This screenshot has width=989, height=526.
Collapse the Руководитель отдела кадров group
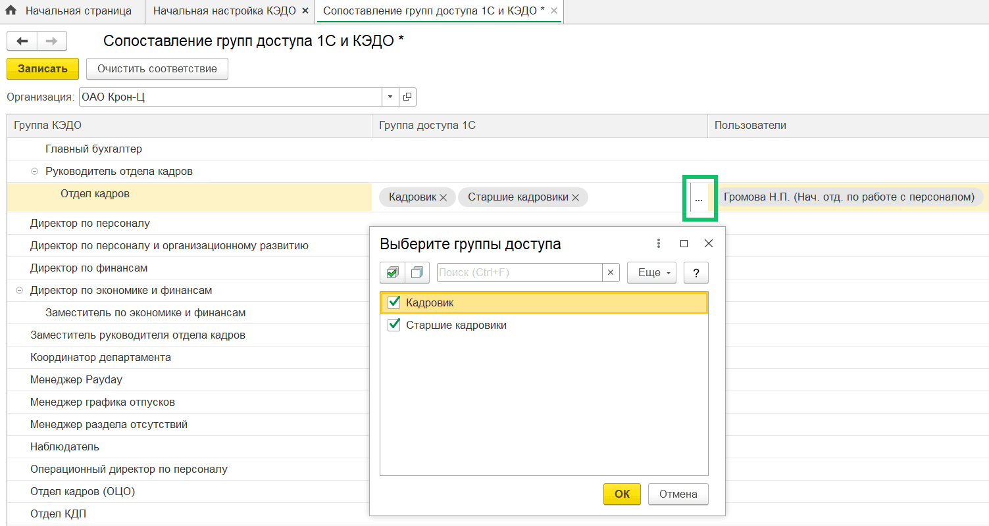click(x=34, y=172)
